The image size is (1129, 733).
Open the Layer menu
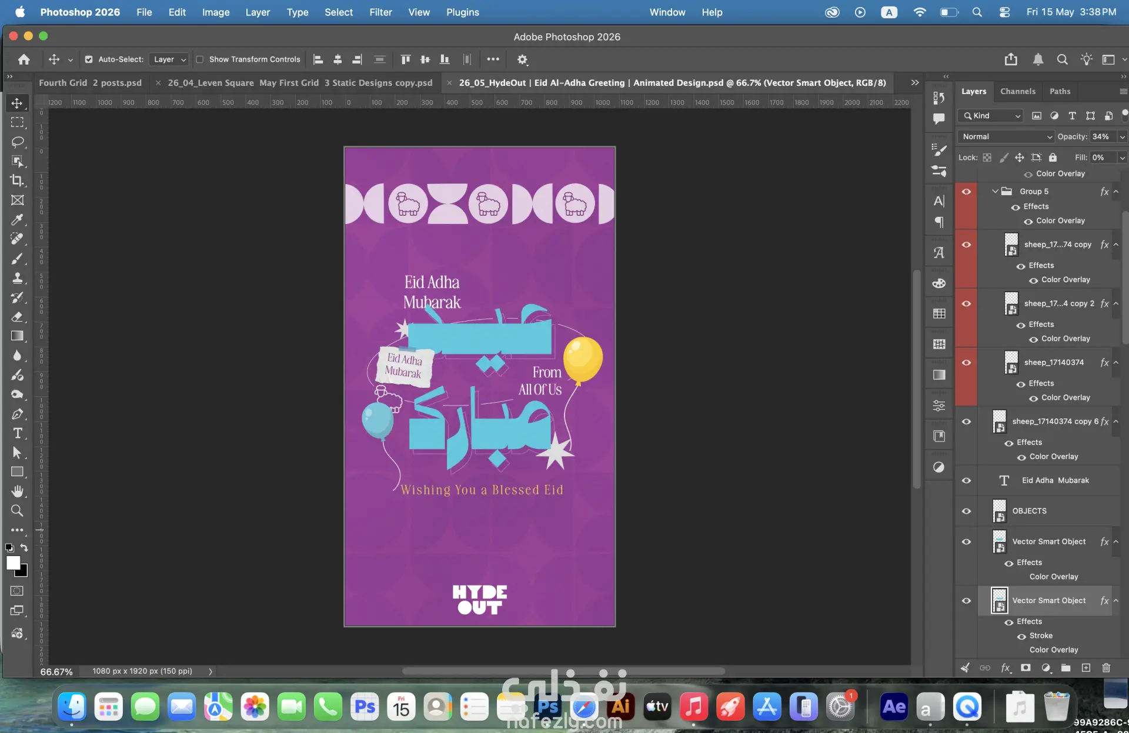[x=258, y=12]
